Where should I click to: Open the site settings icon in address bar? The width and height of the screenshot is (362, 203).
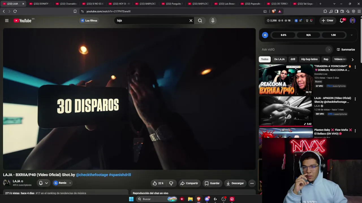point(82,11)
